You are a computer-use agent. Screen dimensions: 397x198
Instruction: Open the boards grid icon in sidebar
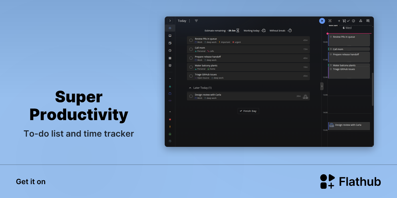170,58
